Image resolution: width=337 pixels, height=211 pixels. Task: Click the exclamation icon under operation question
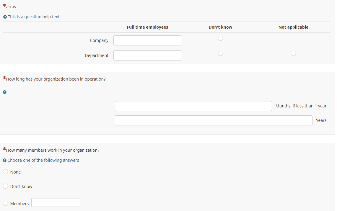(x=5, y=92)
